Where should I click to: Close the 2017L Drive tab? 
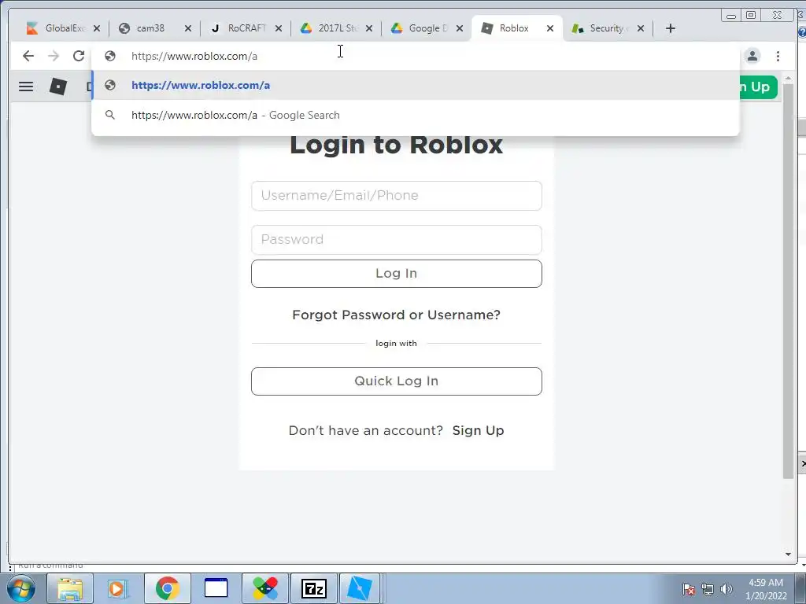pyautogui.click(x=369, y=28)
